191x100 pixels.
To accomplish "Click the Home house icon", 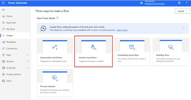I will pyautogui.click(x=4, y=16).
